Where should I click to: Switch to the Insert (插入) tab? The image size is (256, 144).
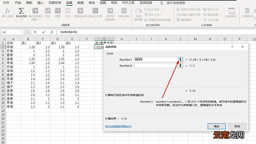[x=40, y=3]
